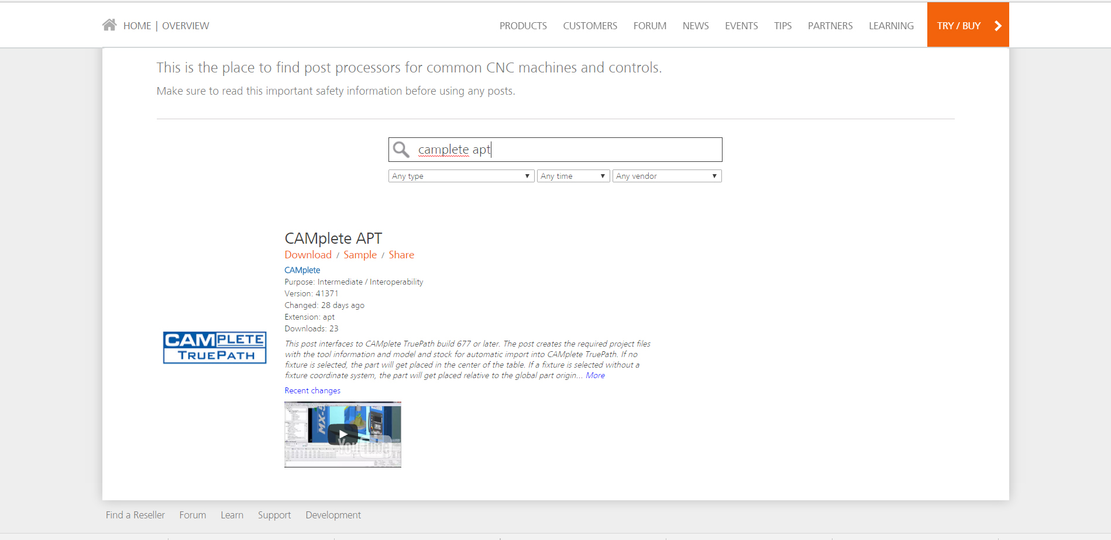Click the 'Version: 41371' text
This screenshot has width=1111, height=540.
(x=312, y=293)
